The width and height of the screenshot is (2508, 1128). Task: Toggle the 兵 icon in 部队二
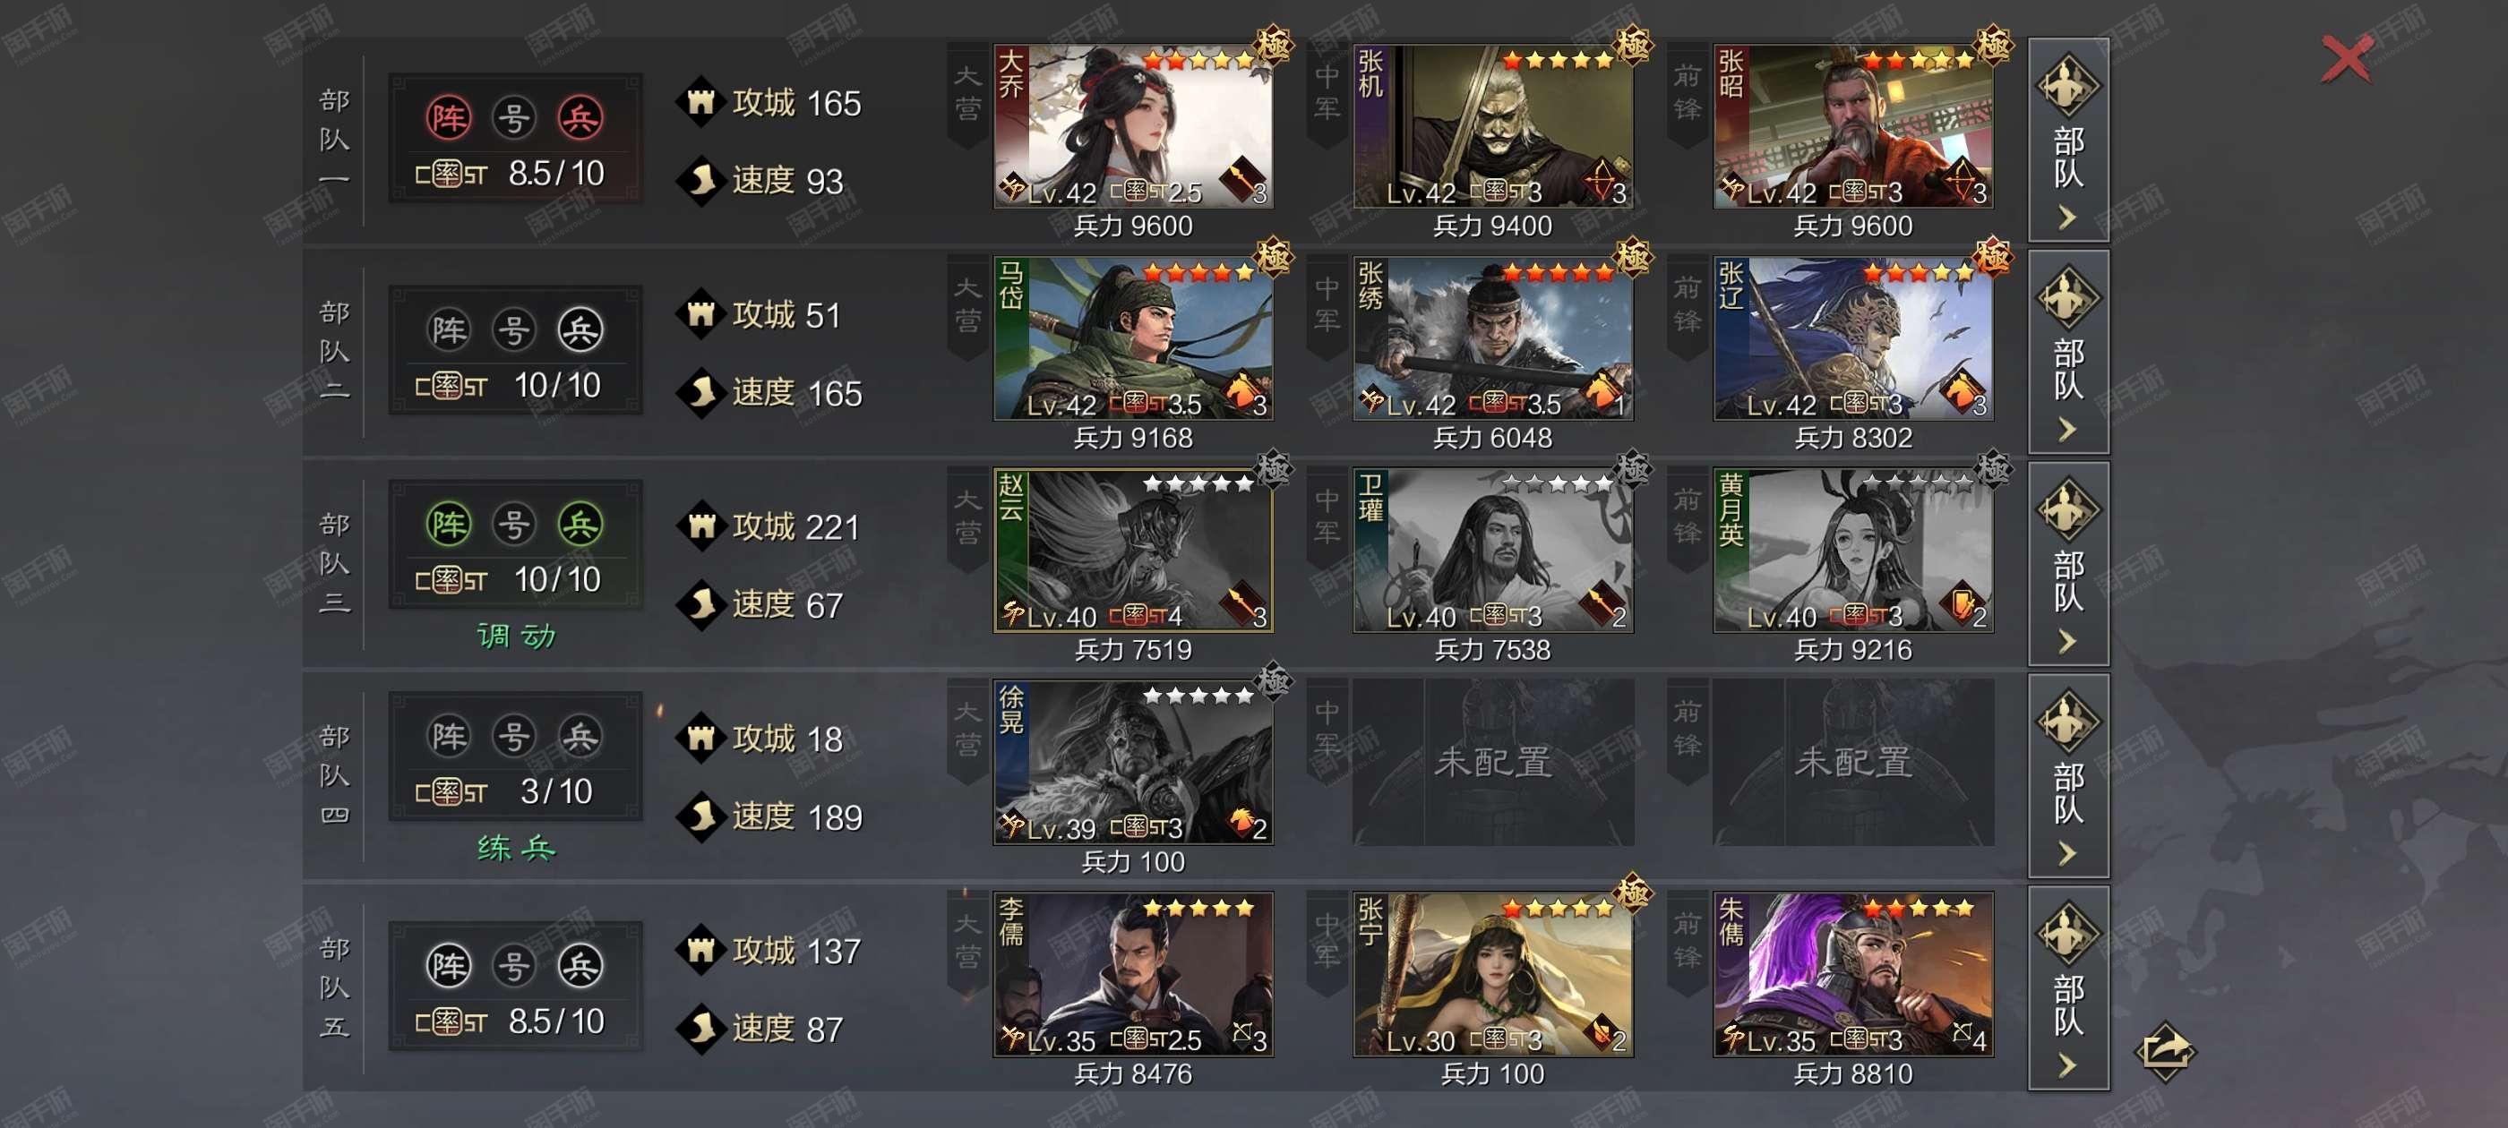click(580, 330)
